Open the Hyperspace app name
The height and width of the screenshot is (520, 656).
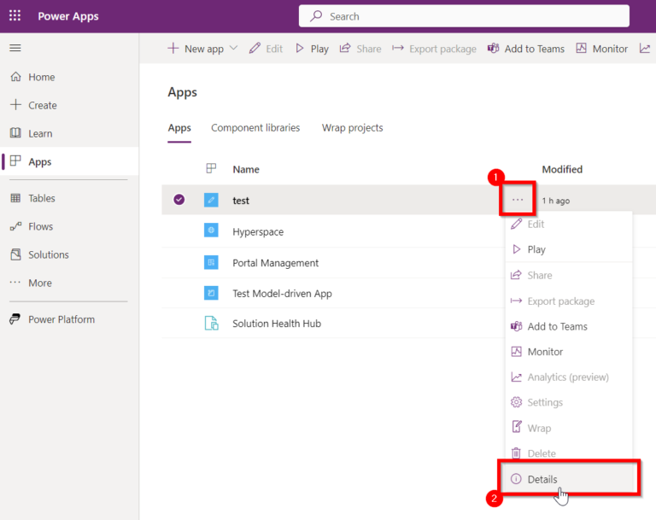[x=258, y=231]
